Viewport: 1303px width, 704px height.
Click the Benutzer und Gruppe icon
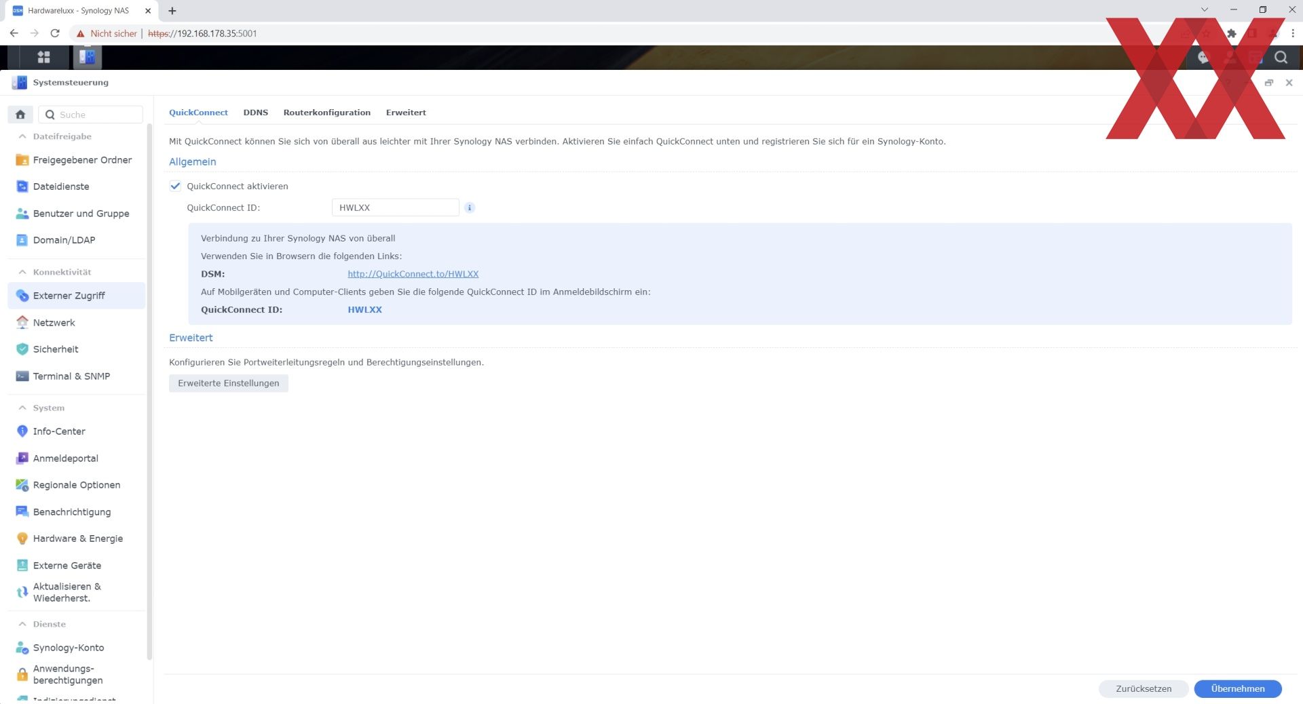(22, 214)
